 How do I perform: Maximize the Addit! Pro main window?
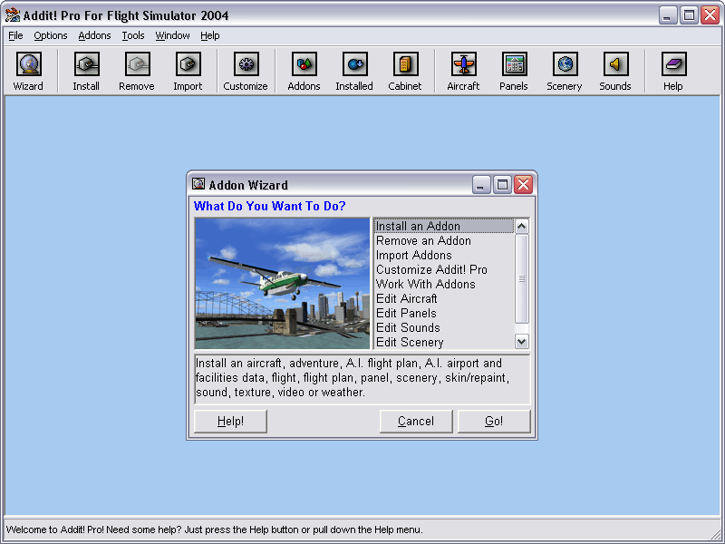(689, 15)
